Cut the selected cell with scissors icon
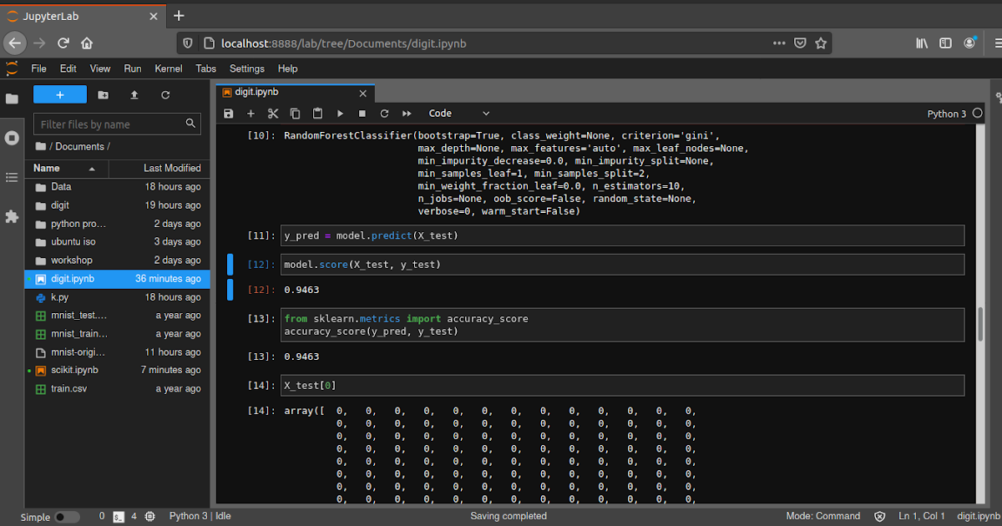 (x=273, y=114)
